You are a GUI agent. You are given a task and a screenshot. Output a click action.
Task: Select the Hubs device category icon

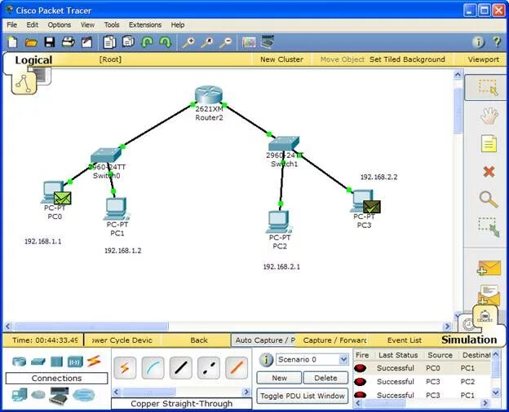pos(56,362)
